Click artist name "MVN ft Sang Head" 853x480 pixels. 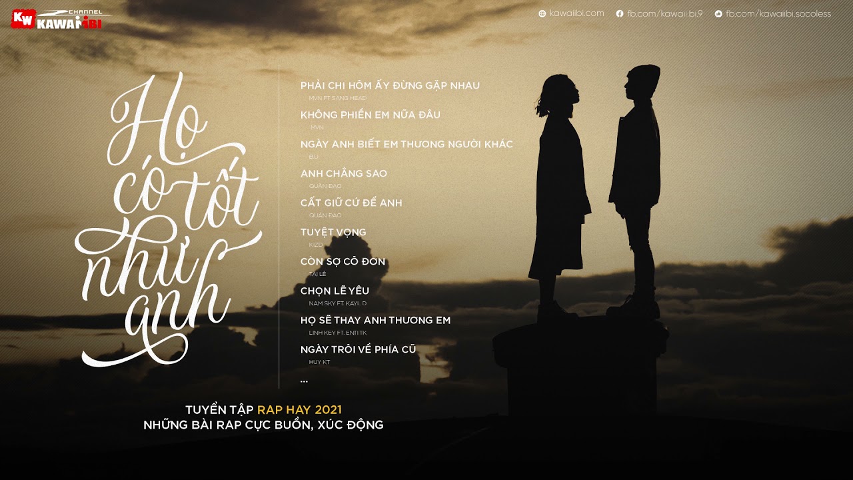(338, 98)
